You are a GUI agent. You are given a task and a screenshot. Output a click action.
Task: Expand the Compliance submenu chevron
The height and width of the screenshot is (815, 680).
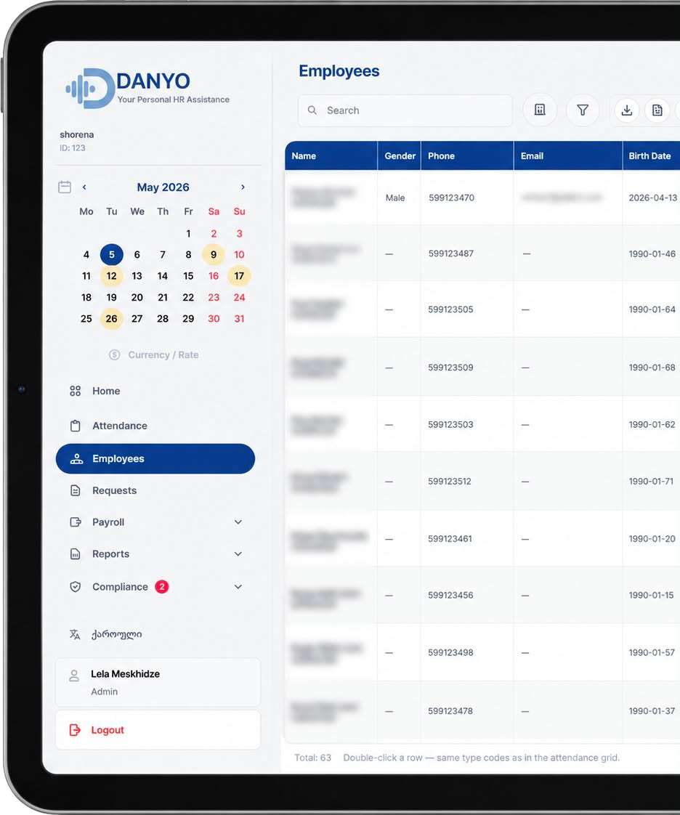[x=238, y=587]
